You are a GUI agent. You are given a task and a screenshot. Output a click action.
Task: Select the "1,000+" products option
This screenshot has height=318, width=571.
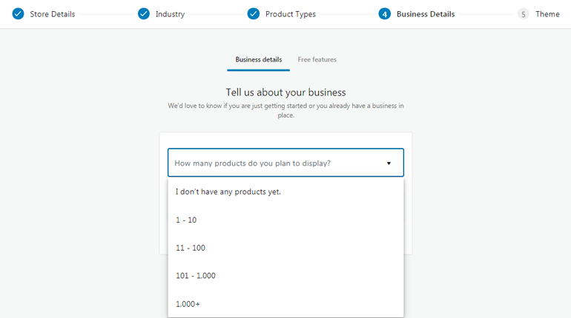point(187,304)
